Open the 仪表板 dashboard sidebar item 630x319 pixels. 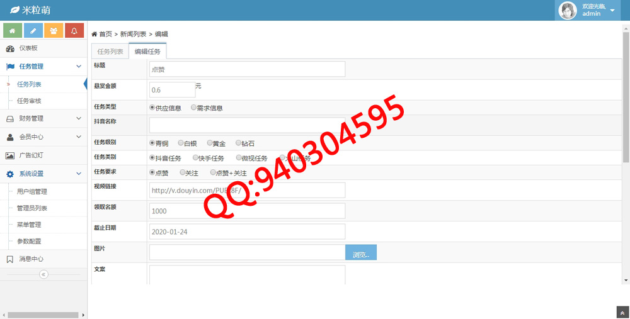tap(28, 48)
